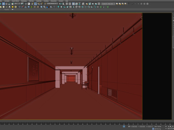174x130 pixels.
Task: Open the Create Selection Set dropdown
Action: click(52, 4)
